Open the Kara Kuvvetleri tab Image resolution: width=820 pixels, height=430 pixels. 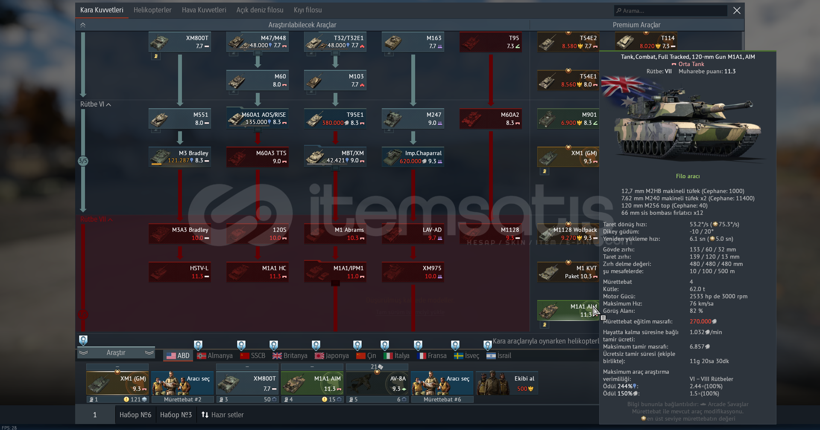(102, 10)
